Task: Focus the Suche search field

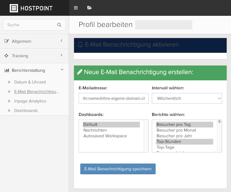Action: [x=34, y=25]
